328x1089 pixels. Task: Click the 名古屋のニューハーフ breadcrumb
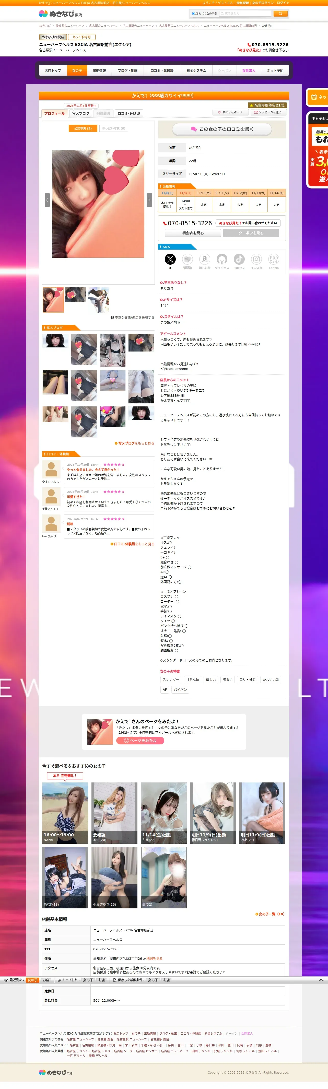pos(103,26)
